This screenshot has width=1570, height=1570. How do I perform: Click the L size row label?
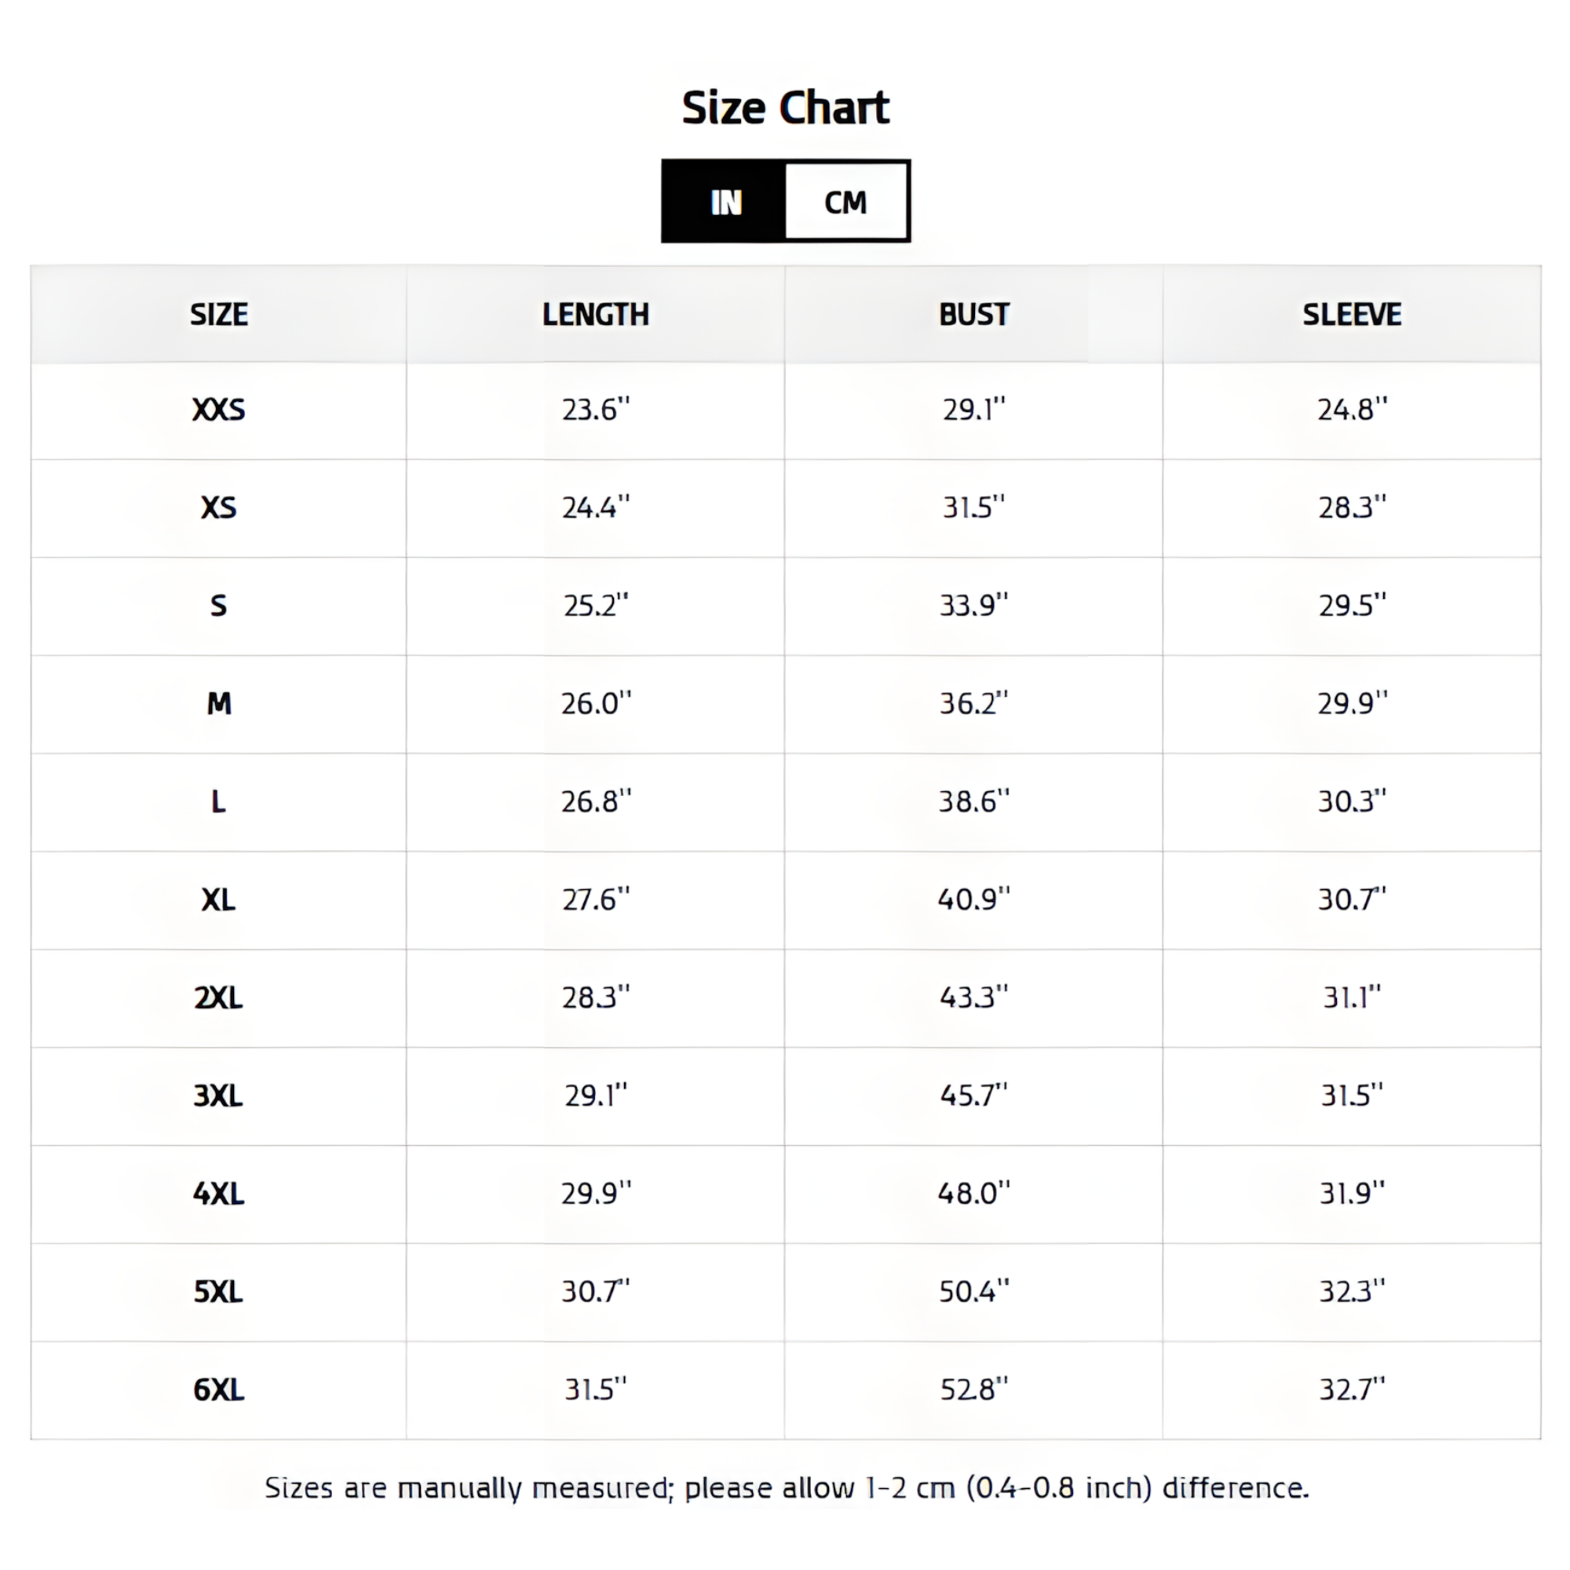tap(218, 802)
